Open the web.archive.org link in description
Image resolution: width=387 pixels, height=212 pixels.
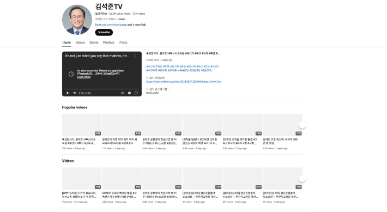184,81
